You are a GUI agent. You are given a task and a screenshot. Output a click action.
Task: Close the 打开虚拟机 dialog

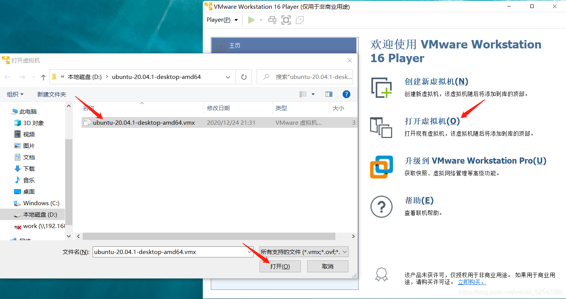(350, 60)
